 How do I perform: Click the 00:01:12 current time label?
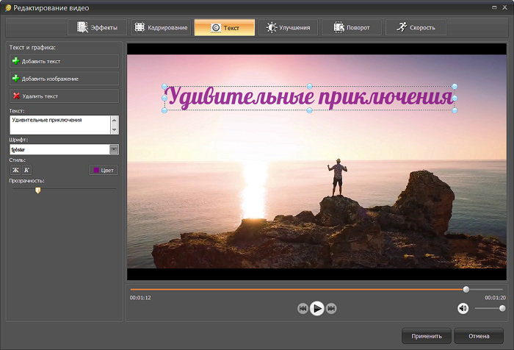coord(140,298)
